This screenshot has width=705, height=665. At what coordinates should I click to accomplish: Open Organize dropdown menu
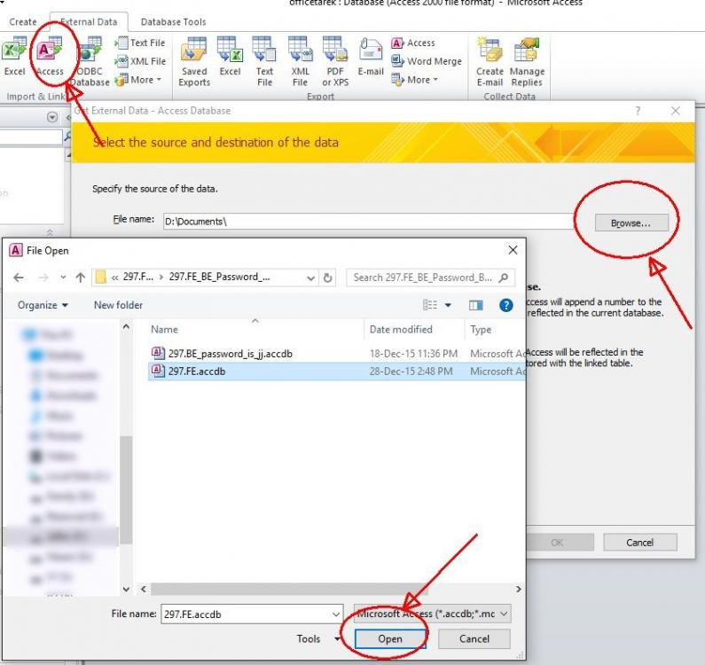[43, 305]
